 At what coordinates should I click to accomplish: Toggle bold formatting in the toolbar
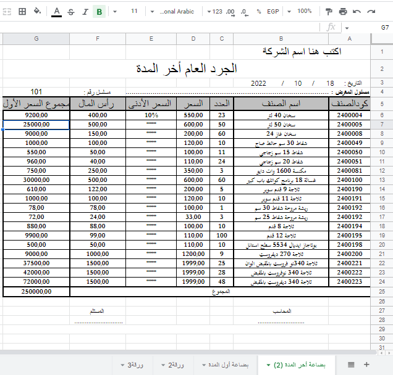coord(99,11)
